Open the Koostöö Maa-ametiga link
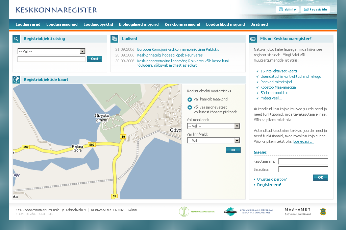 pos(278,87)
